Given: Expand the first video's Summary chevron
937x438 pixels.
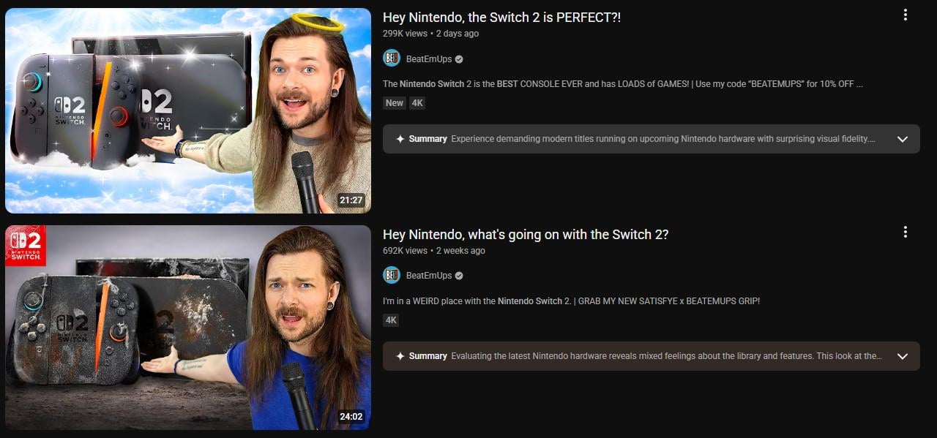Looking at the screenshot, I should point(903,139).
